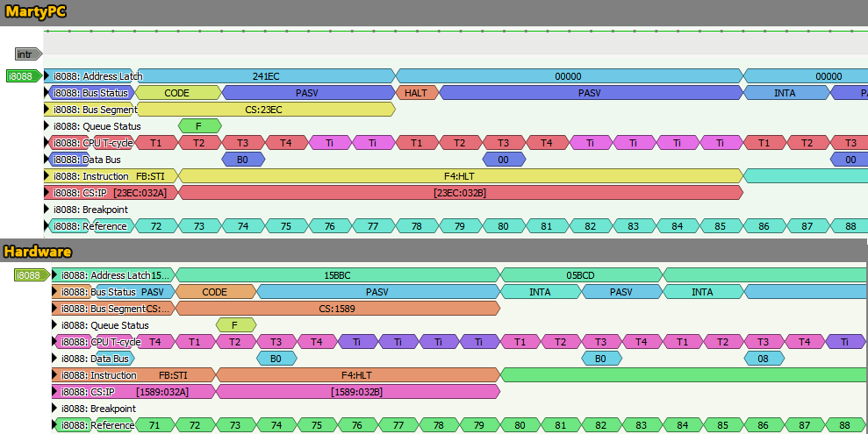The image size is (868, 434).
Task: Expand MartyPC Bus Status row triangle
Action: [x=47, y=93]
